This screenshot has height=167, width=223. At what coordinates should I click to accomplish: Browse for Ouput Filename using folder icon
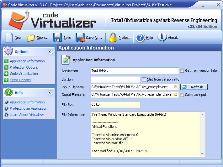[x=176, y=94]
